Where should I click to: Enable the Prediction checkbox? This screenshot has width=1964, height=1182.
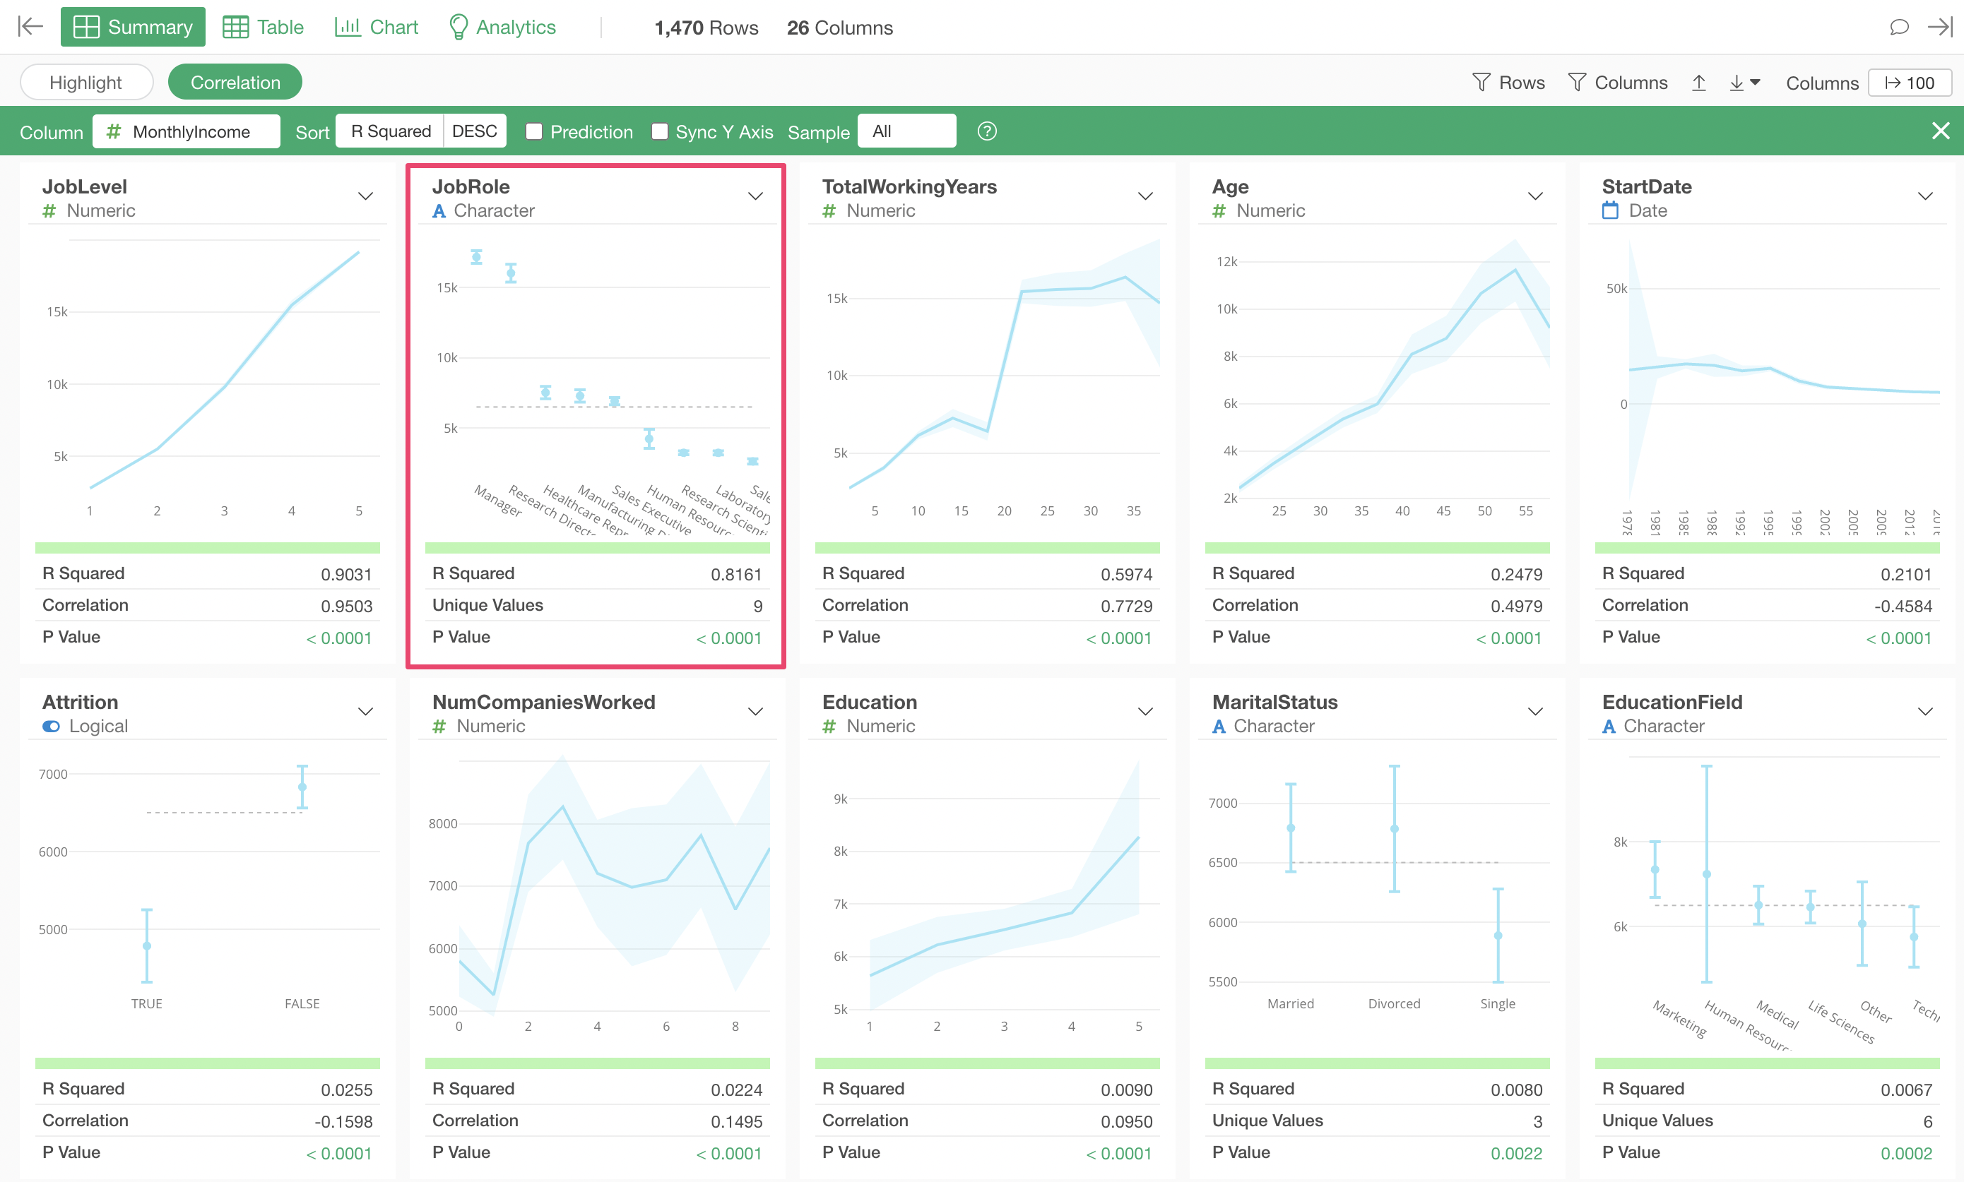(535, 131)
